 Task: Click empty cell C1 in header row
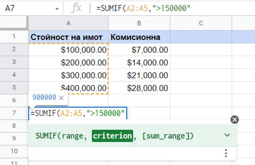click(201, 37)
